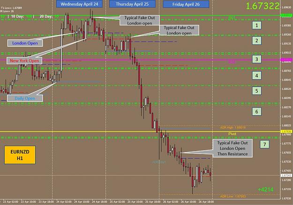Click the Friday April 26 date label

[x=186, y=4]
